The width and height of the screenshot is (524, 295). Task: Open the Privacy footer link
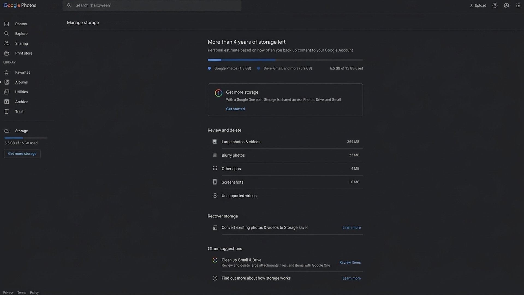tap(8, 293)
